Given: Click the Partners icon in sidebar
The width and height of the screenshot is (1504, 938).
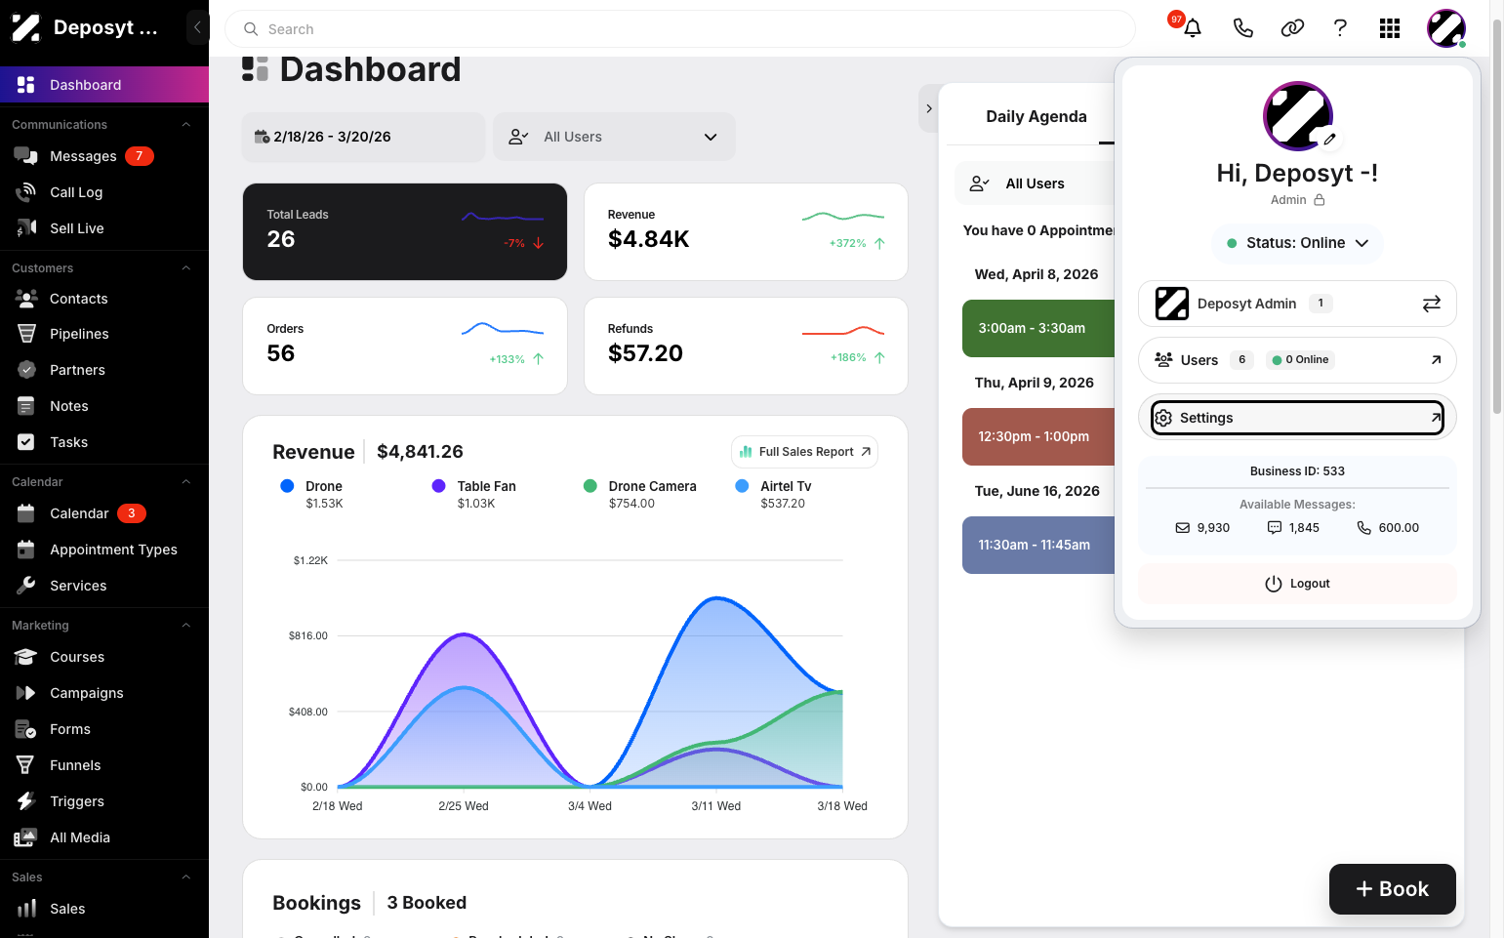Looking at the screenshot, I should [26, 370].
